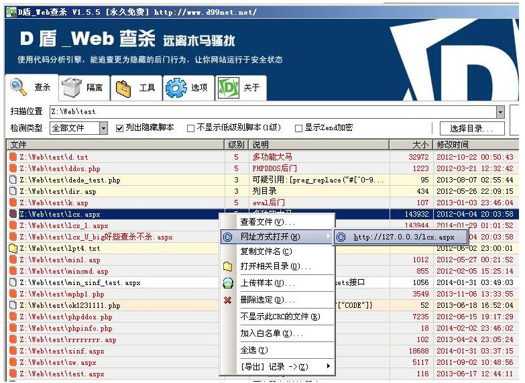The height and width of the screenshot is (383, 525).
Task: Open the 选项 tab
Action: (189, 88)
